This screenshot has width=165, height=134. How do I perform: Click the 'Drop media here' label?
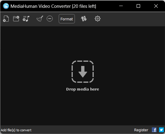(83, 89)
